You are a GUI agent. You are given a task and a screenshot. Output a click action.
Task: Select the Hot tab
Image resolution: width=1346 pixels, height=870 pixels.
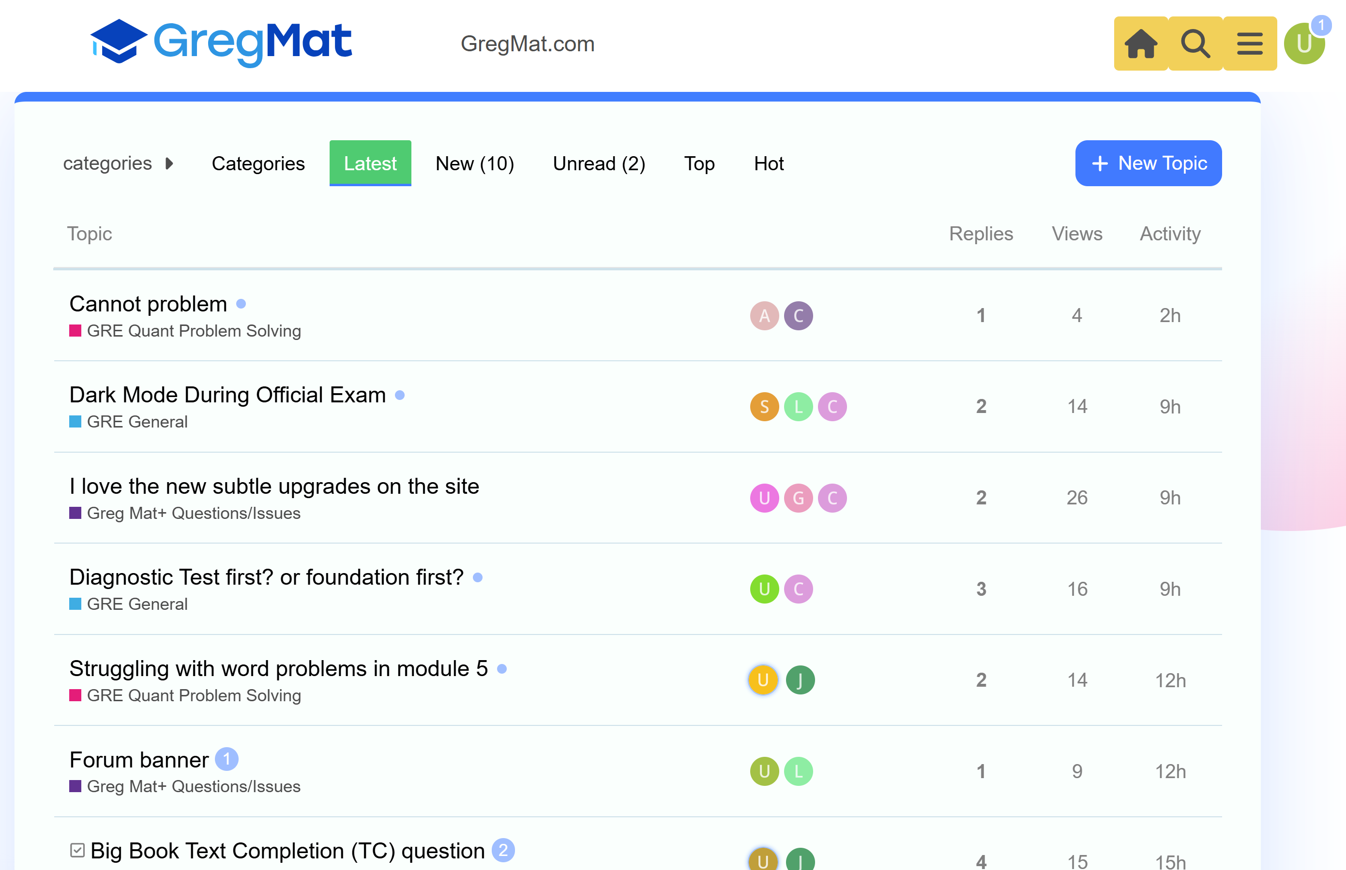point(768,164)
